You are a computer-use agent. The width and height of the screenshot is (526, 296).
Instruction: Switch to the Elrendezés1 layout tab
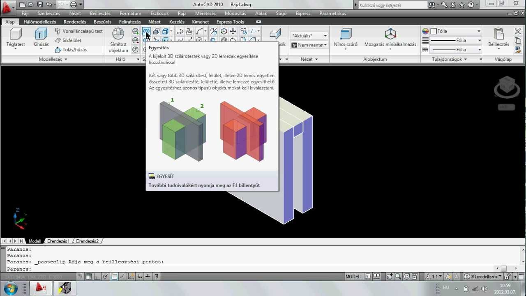click(58, 241)
